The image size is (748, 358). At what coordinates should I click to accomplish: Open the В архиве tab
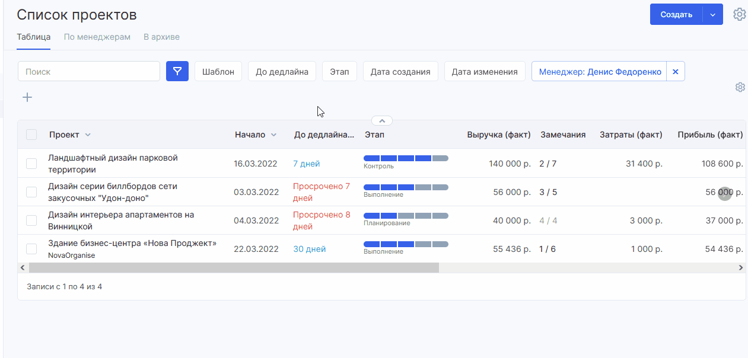coord(161,37)
